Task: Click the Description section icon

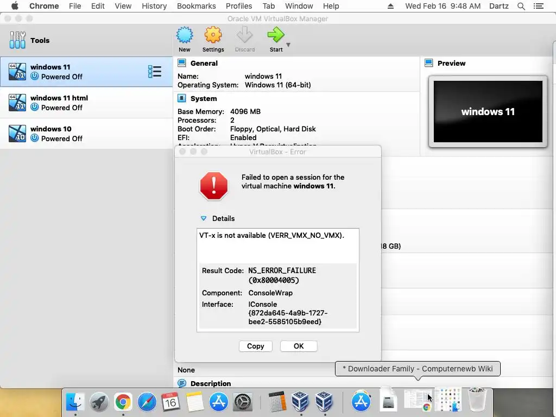Action: pos(181,383)
